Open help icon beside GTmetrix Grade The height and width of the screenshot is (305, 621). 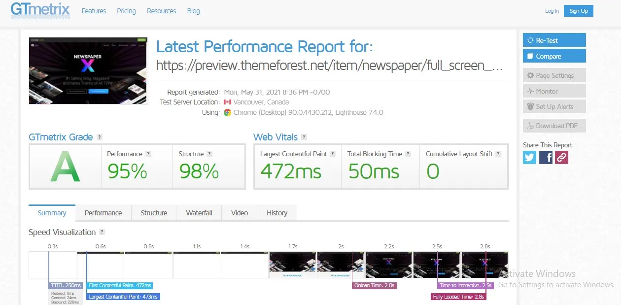pyautogui.click(x=100, y=137)
